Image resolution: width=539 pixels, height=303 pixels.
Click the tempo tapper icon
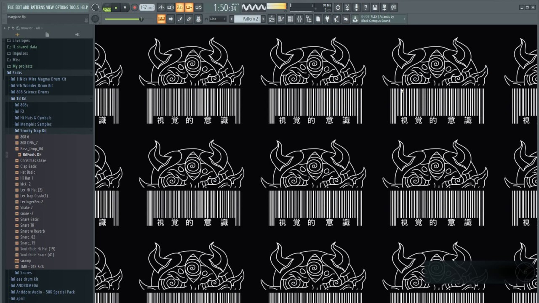point(336,19)
